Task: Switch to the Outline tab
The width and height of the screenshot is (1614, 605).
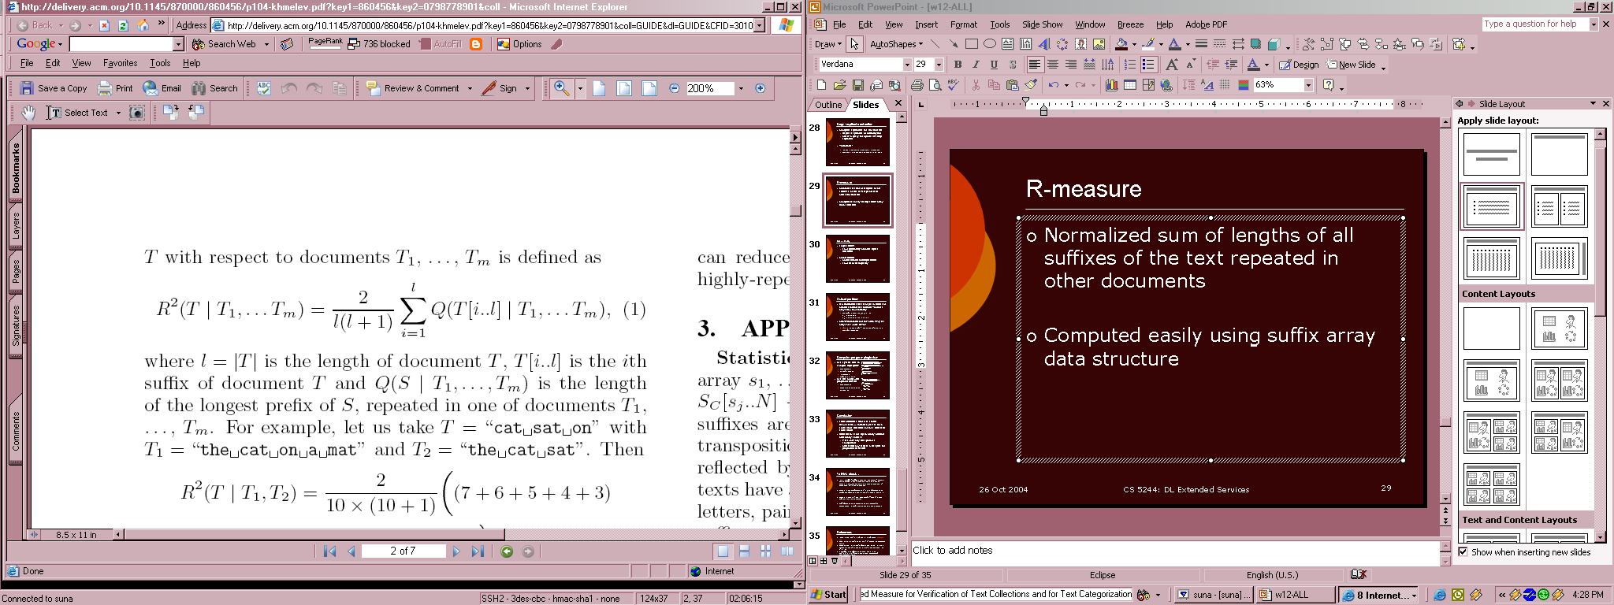Action: click(x=827, y=105)
